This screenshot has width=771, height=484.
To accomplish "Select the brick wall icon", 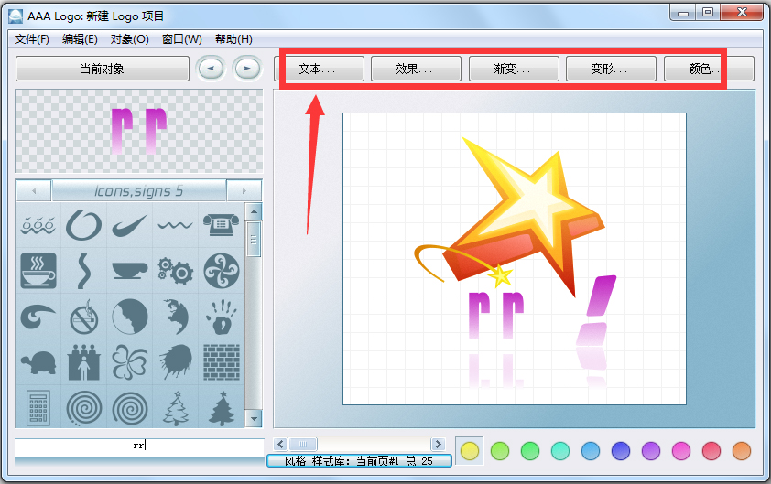I will click(220, 360).
